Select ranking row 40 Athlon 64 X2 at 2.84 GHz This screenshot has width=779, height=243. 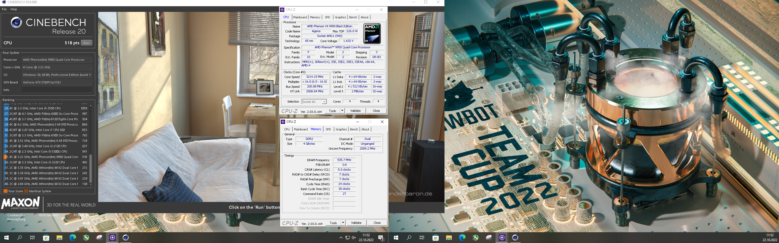click(46, 184)
